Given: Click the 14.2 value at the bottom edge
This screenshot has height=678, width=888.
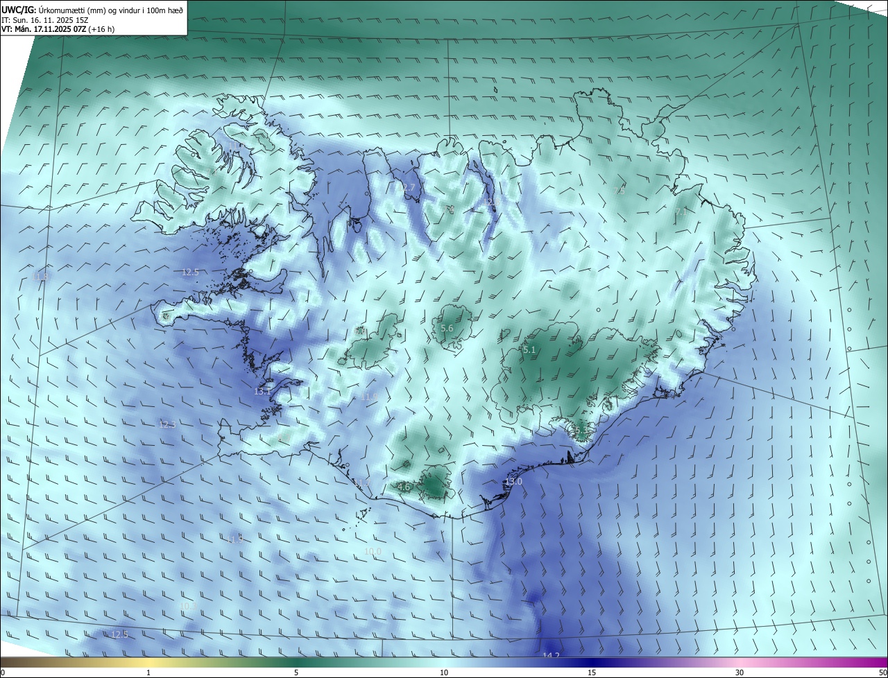Looking at the screenshot, I should coord(551,656).
